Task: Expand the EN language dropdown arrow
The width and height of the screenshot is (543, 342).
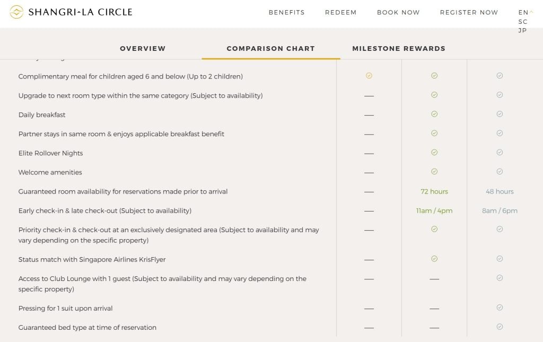Action: coord(531,12)
